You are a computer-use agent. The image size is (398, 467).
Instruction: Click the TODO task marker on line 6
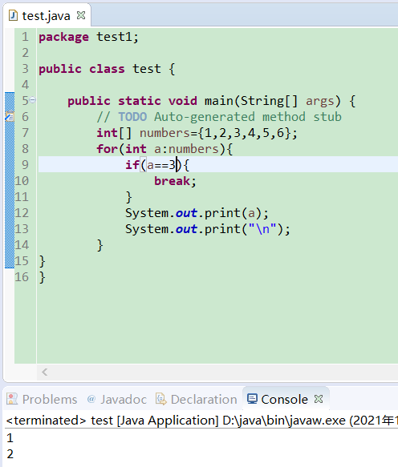10,116
